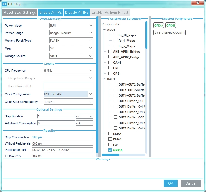
Task: Click Enable All IPs button
Action: pos(51,12)
